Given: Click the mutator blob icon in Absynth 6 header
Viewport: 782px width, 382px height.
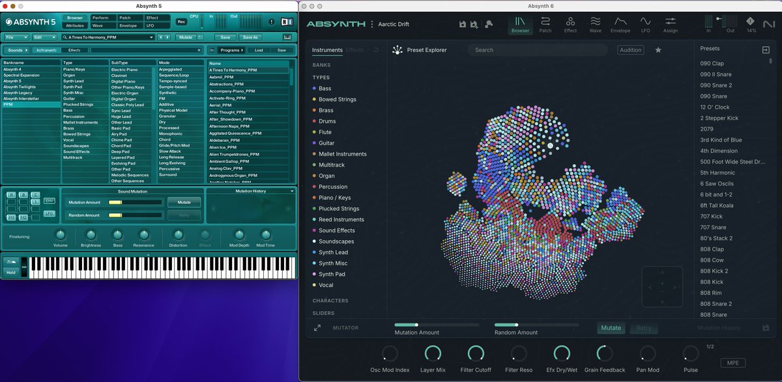Looking at the screenshot, I should point(489,24).
